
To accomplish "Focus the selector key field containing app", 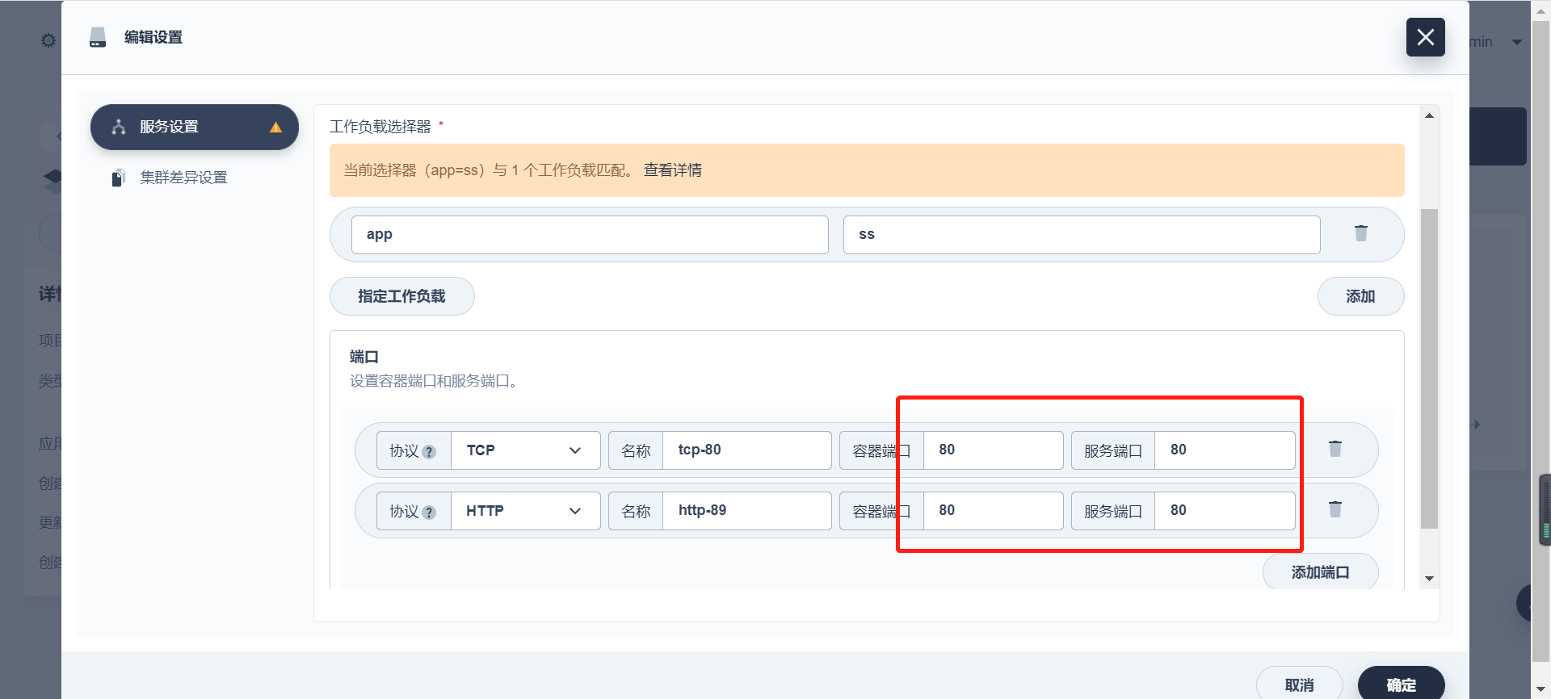I will [590, 234].
